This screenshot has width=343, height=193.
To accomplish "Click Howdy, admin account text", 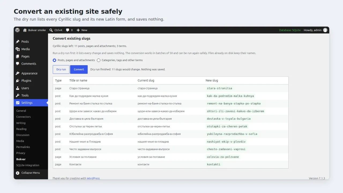I will 312,30.
